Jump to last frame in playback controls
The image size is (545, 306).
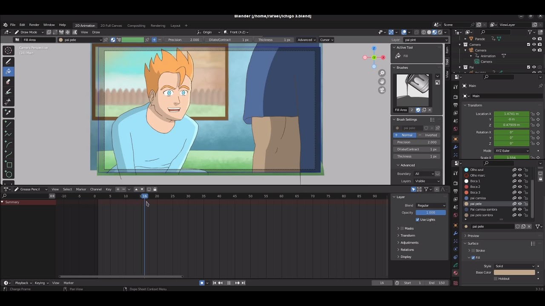(243, 283)
